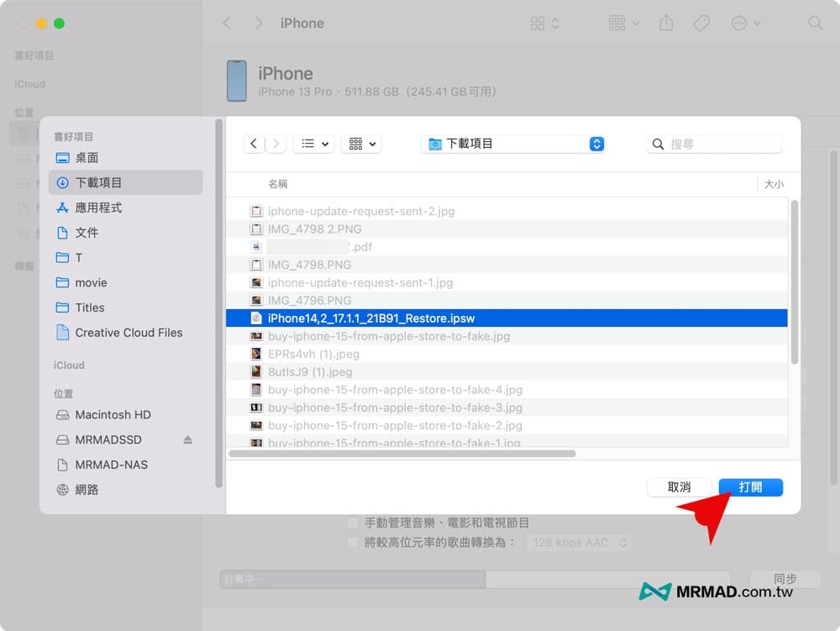
Task: Select file IMG_4796.PNG
Action: tap(507, 301)
